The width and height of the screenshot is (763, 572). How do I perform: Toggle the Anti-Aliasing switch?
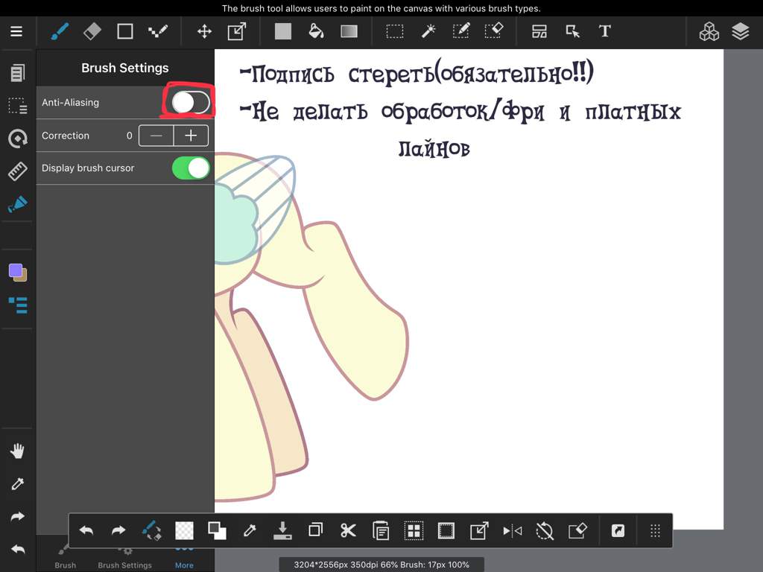coord(190,103)
